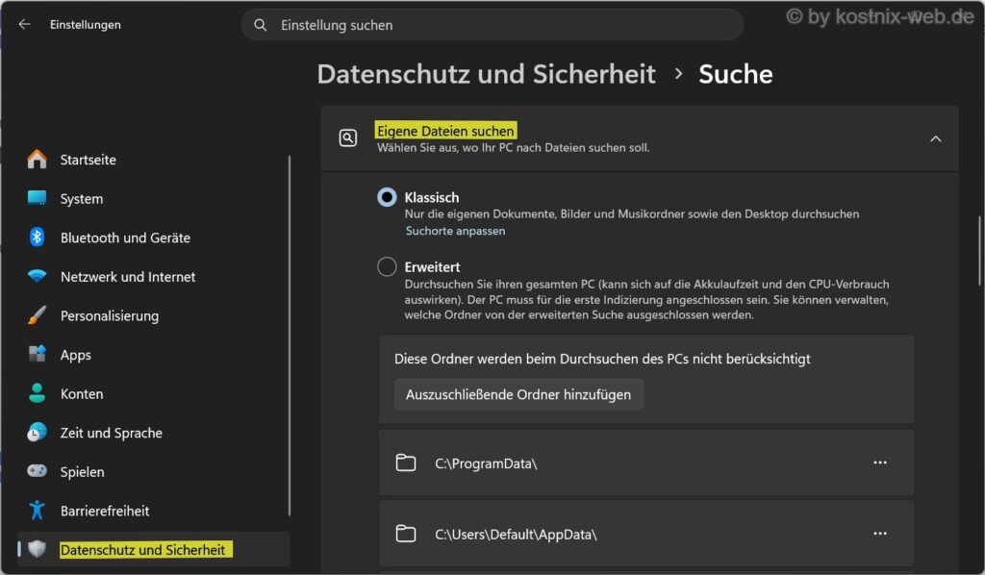Click Auszuschließende Ordner hinzufügen button
The width and height of the screenshot is (985, 575).
518,394
